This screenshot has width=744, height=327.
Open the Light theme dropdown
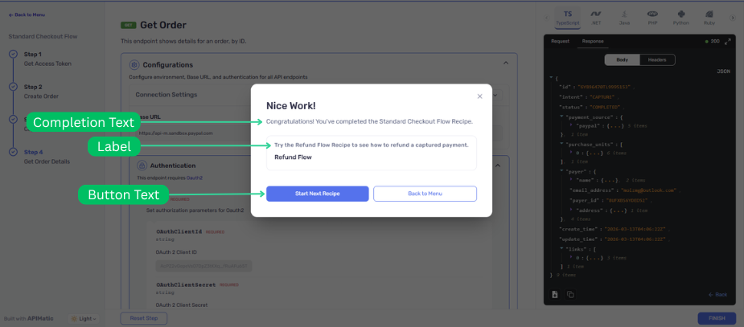(86, 318)
